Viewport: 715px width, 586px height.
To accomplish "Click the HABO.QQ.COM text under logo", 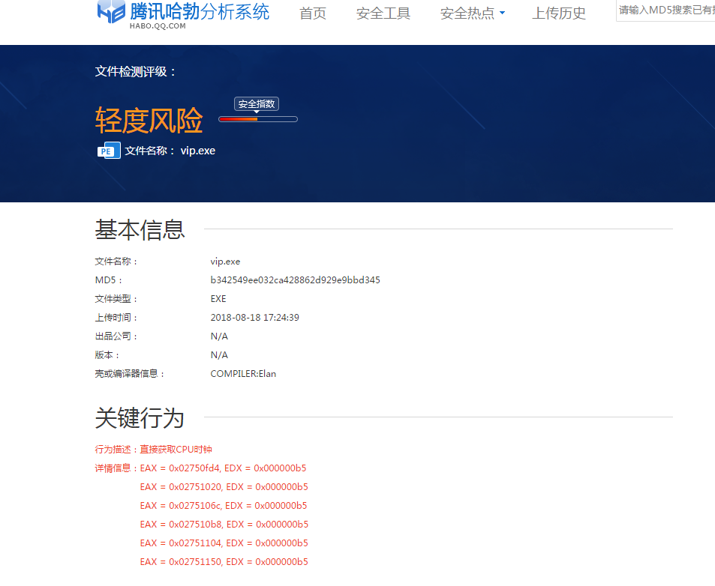I will [157, 26].
